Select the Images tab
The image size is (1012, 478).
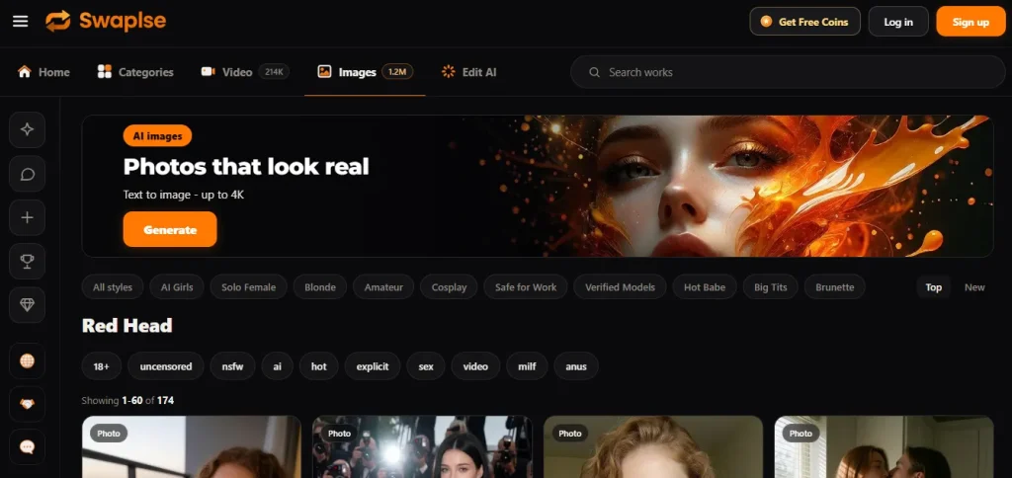coord(365,72)
